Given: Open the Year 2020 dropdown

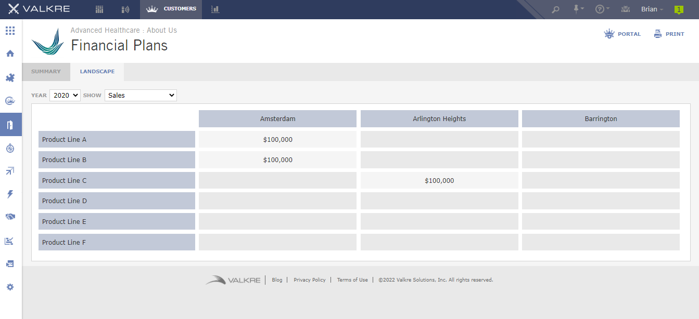Looking at the screenshot, I should point(65,95).
